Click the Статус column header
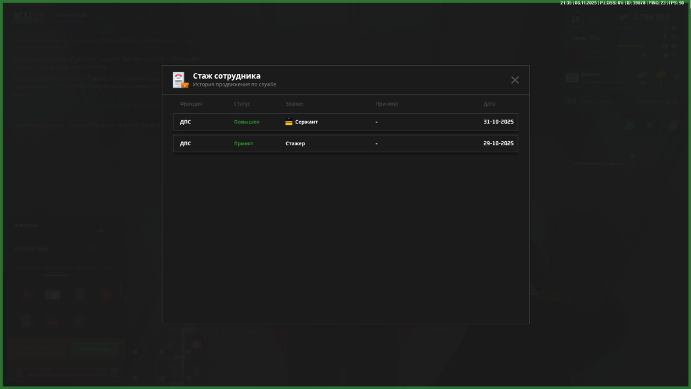The width and height of the screenshot is (691, 389). [x=242, y=104]
